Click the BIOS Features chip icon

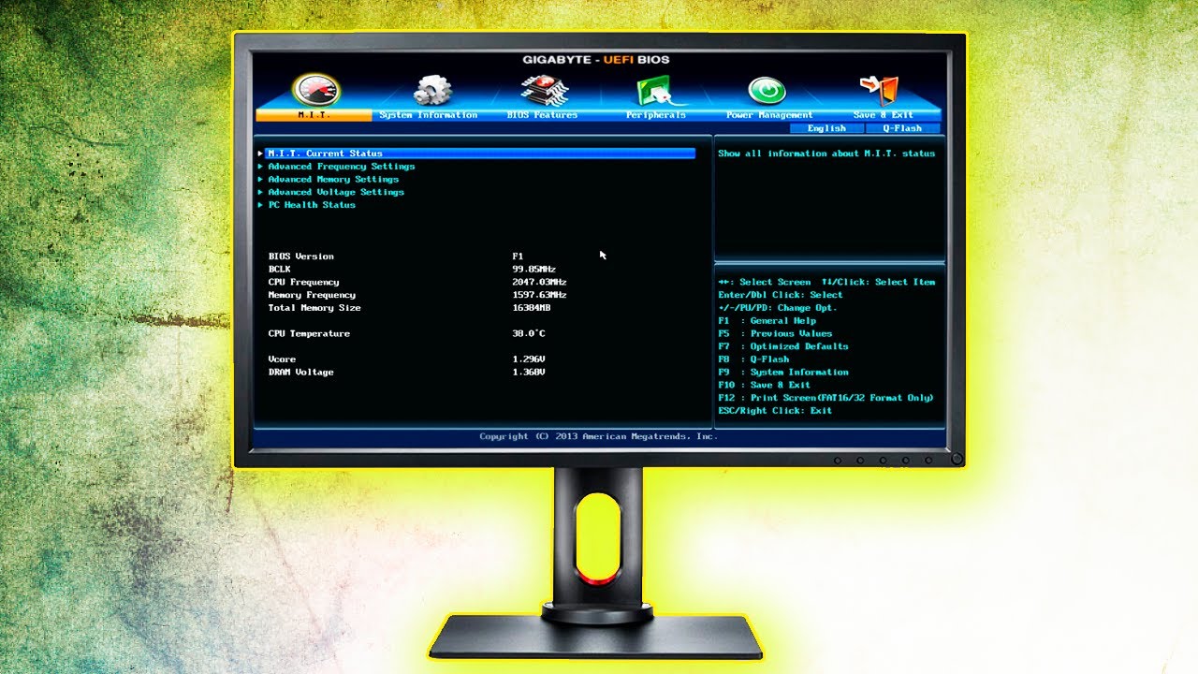click(x=544, y=91)
